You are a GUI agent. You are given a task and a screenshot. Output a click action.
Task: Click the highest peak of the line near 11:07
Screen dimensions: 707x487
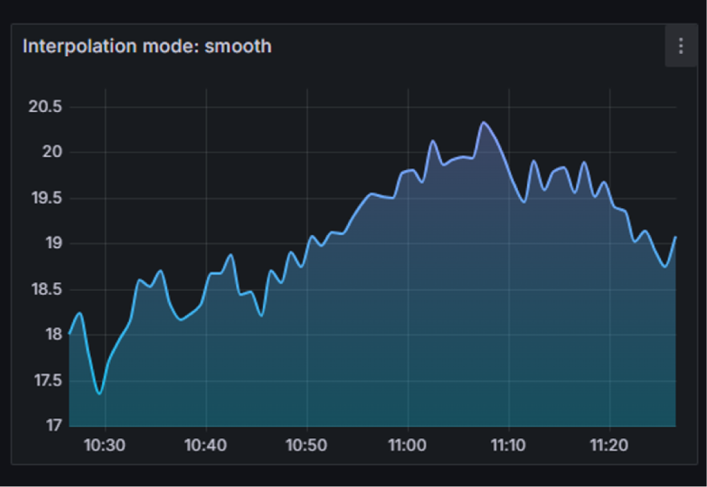click(x=483, y=123)
